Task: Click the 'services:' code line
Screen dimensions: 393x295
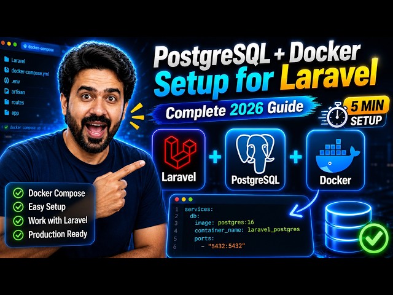Action: click(199, 209)
